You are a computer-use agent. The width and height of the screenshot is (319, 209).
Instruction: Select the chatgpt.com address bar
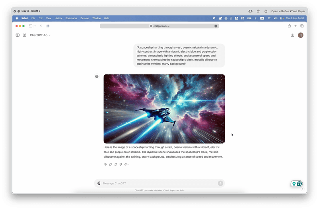tap(159, 26)
